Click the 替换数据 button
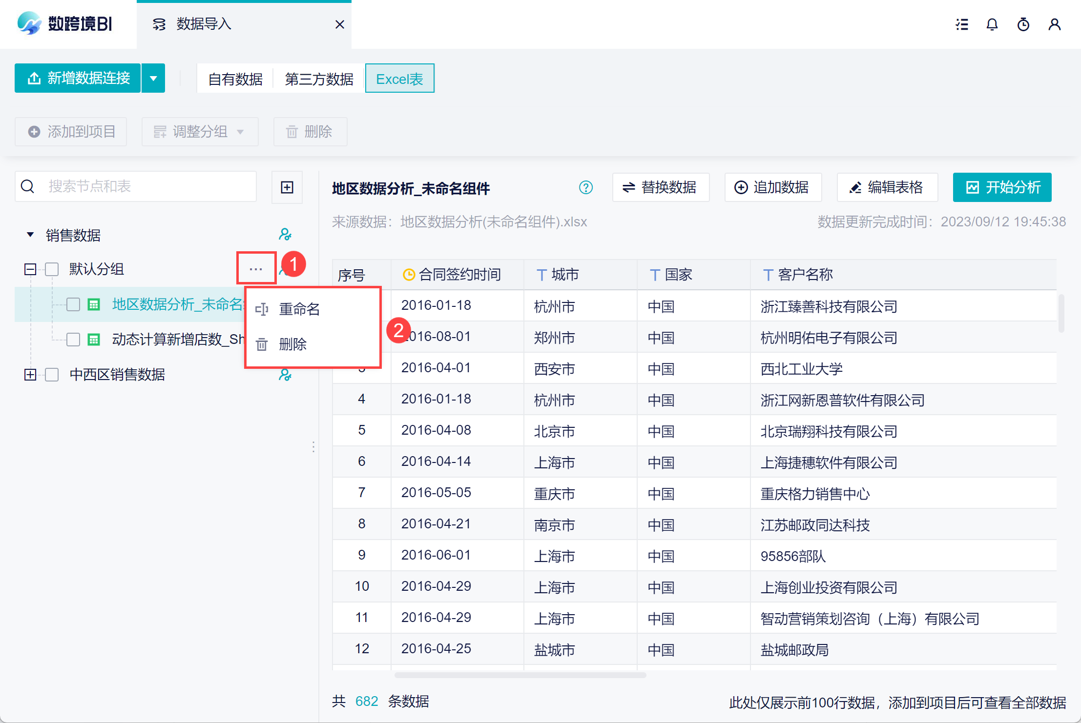 point(660,187)
